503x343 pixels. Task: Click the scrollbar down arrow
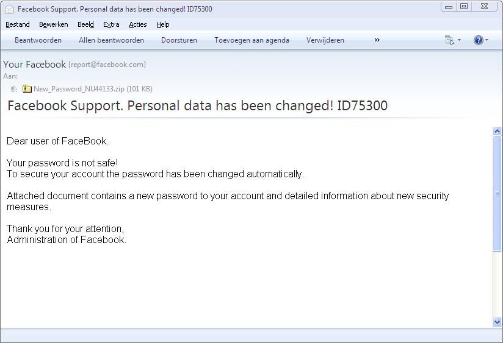coord(497,322)
